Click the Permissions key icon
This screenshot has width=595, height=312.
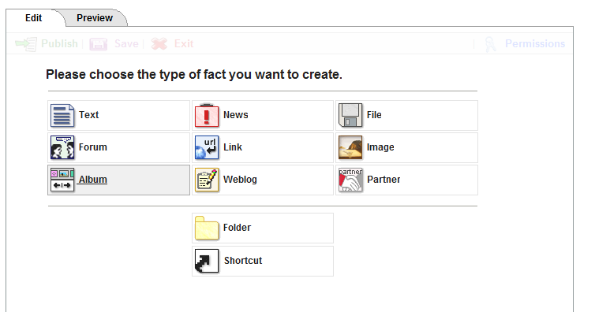pyautogui.click(x=490, y=44)
